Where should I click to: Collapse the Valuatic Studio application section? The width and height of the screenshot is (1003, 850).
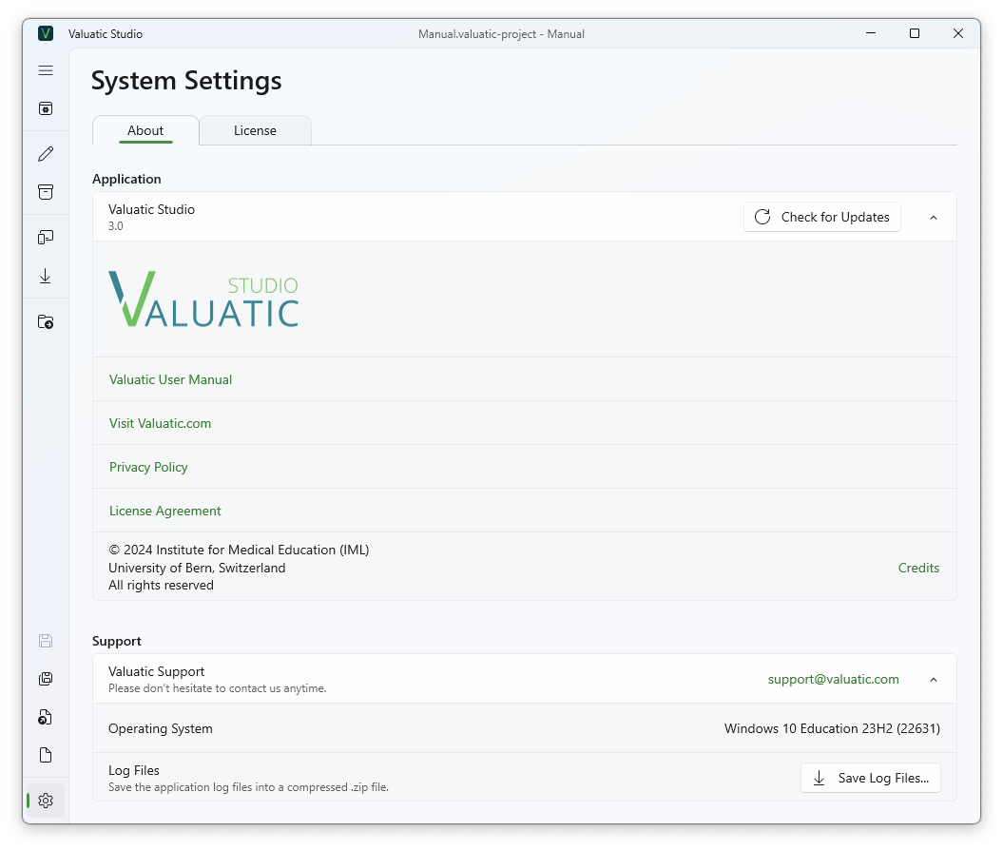coord(934,218)
